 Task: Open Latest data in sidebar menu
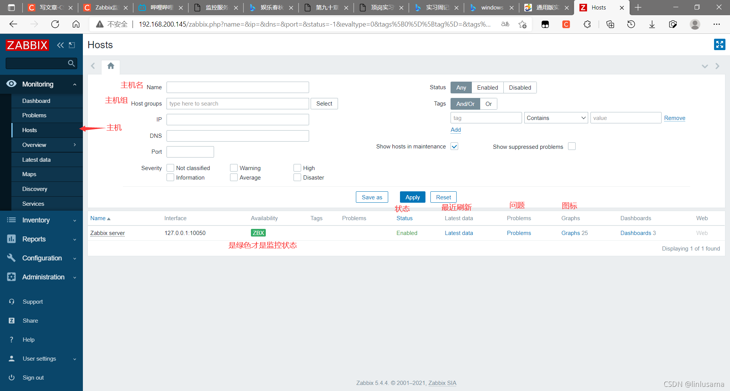click(x=47, y=160)
